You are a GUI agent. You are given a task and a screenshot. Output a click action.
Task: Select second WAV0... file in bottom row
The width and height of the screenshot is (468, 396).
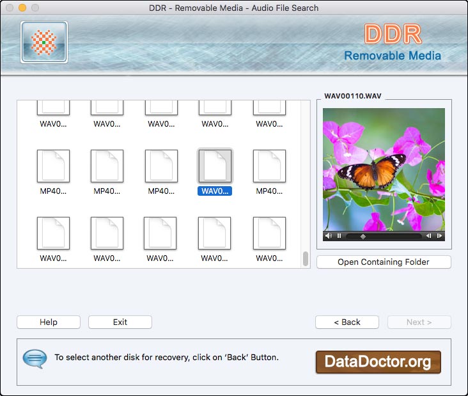point(107,234)
